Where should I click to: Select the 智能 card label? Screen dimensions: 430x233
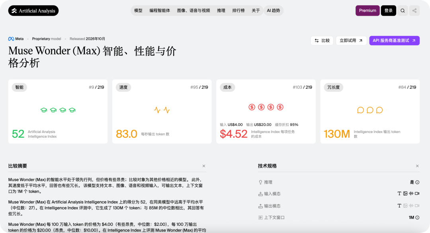[x=19, y=87]
